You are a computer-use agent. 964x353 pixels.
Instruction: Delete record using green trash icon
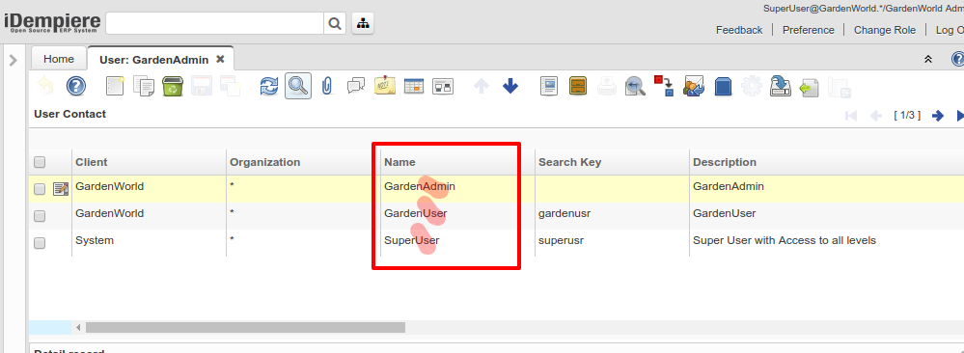[173, 86]
